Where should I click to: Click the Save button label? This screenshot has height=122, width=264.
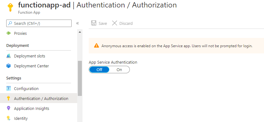click(103, 23)
